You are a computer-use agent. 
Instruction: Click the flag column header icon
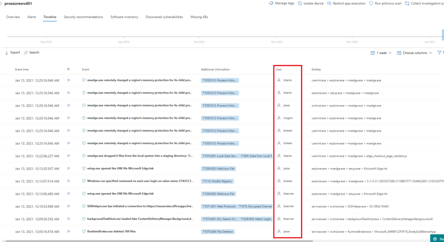pyautogui.click(x=68, y=69)
